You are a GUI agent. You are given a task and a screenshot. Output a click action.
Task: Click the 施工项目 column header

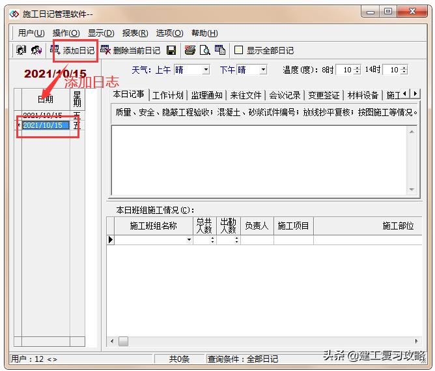(294, 226)
